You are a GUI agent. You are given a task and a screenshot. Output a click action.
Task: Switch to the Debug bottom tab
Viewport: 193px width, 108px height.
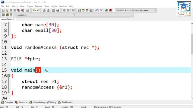(x=52, y=102)
